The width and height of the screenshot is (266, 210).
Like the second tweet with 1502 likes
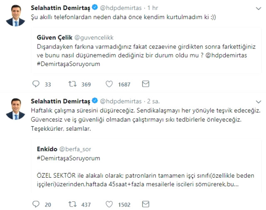pyautogui.click(x=109, y=204)
